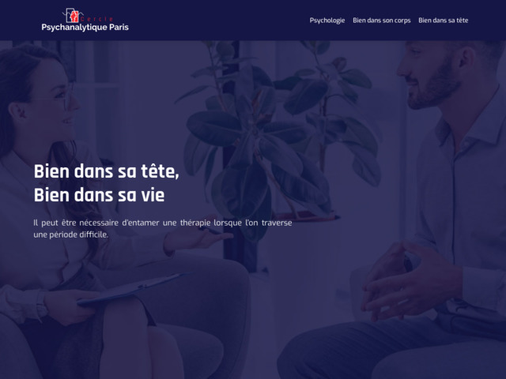Select the heading line Bien dans sa tête,
Image resolution: width=506 pixels, height=379 pixels.
(x=107, y=171)
